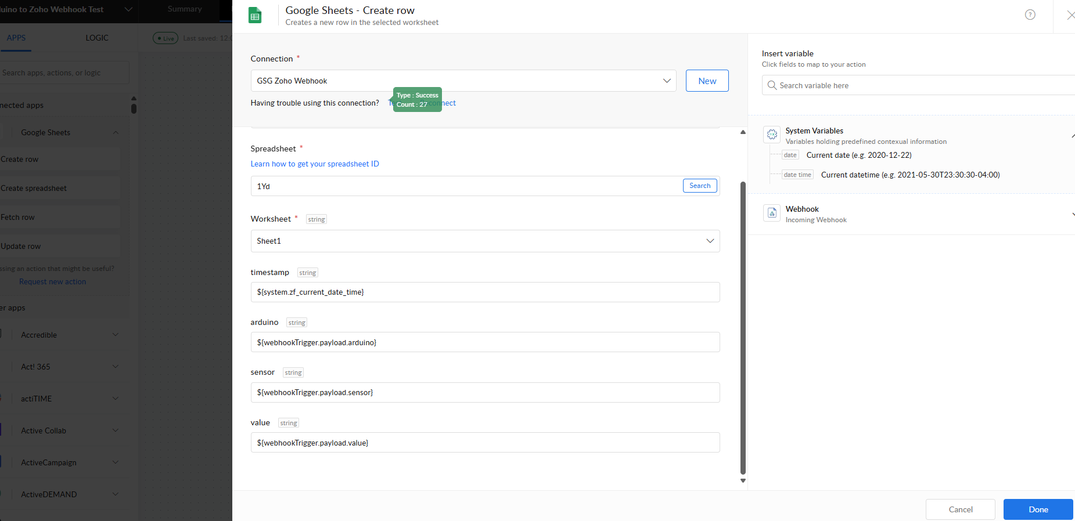Viewport: 1075px width, 521px height.
Task: Click the Live status badge
Action: [x=166, y=38]
